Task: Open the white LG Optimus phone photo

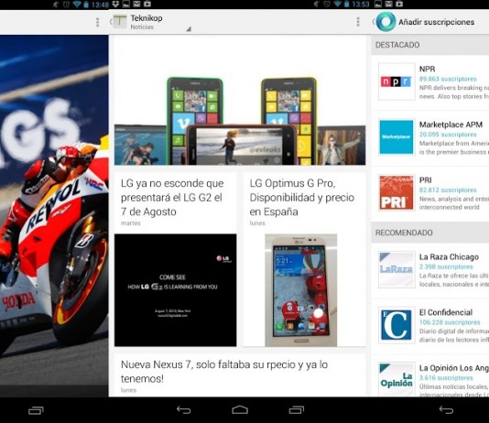Action: pyautogui.click(x=301, y=290)
